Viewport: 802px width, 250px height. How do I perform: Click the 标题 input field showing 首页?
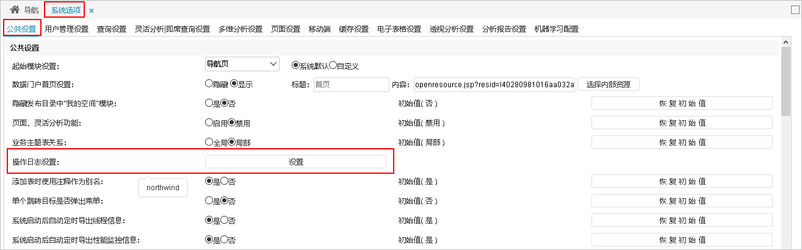point(351,85)
